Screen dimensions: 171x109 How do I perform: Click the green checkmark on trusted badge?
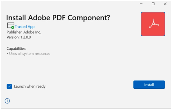(x=13, y=27)
